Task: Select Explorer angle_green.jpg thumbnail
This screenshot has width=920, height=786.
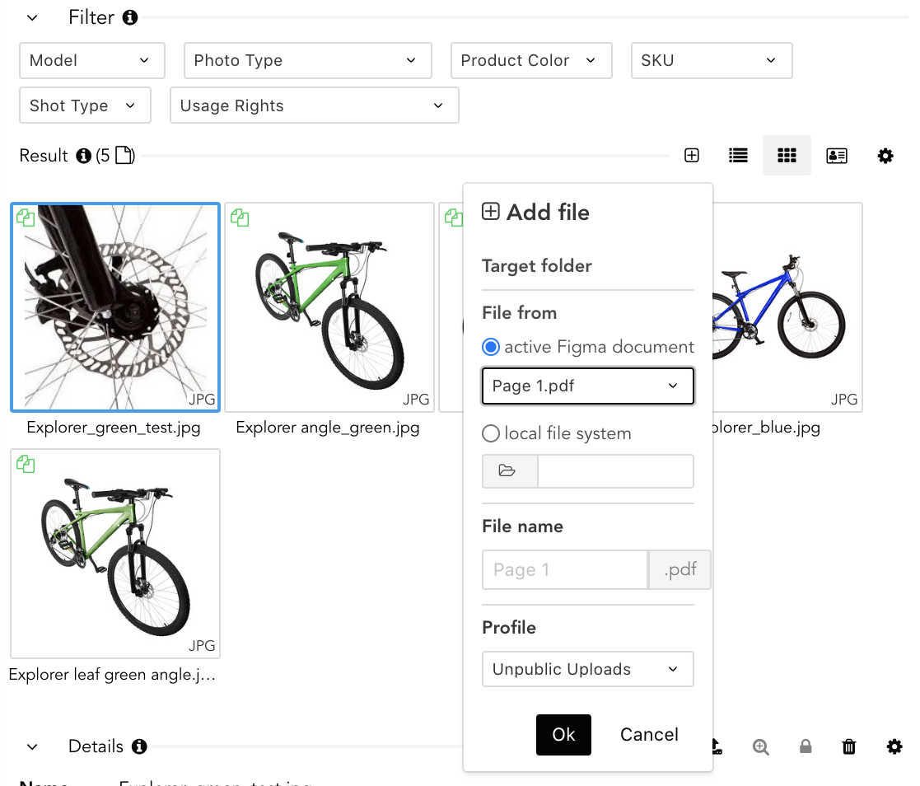Action: pos(329,307)
